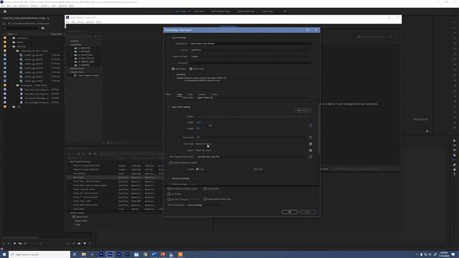Click the create new preset plus icon
This screenshot has height=258, width=459.
coord(69,153)
